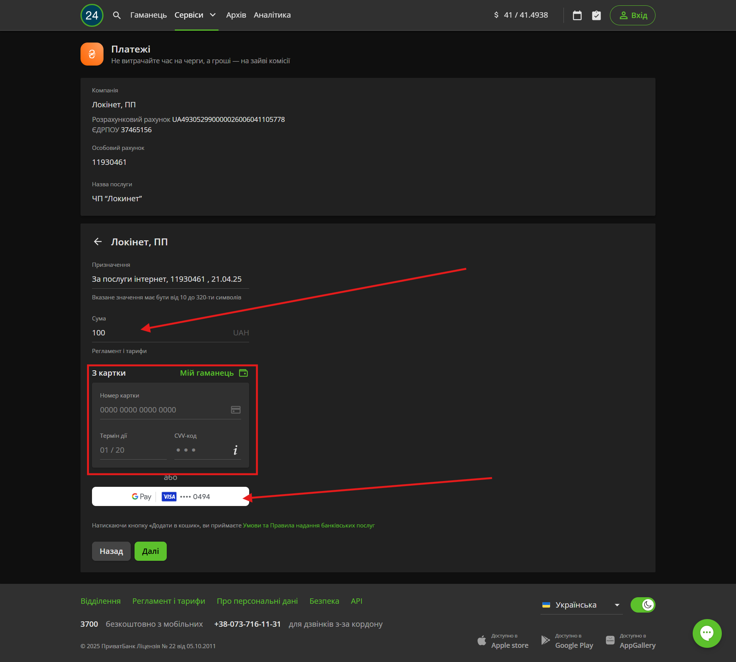Click the +38-073-716-11-31 phone number
Screen dimensions: 736x662
pos(247,624)
